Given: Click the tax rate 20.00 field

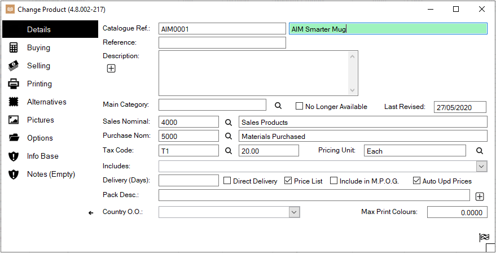Looking at the screenshot, I should pyautogui.click(x=269, y=150).
